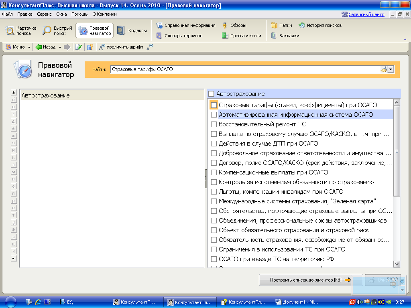Go forward with gray arrow
411x308 pixels.
coord(67,47)
